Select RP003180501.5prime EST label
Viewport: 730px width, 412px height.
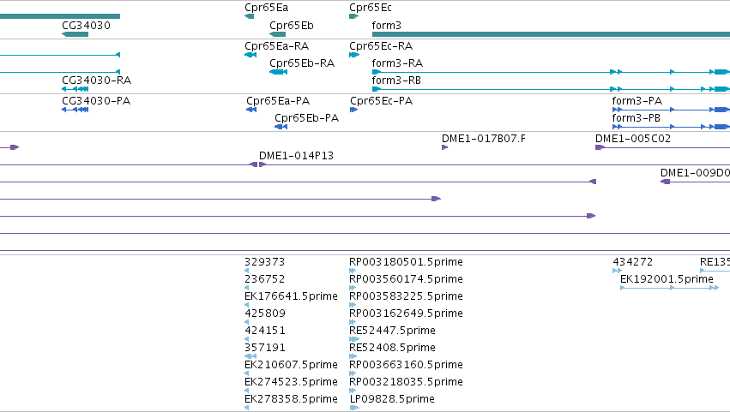pyautogui.click(x=406, y=262)
